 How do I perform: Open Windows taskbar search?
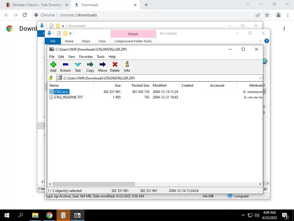[21, 215]
